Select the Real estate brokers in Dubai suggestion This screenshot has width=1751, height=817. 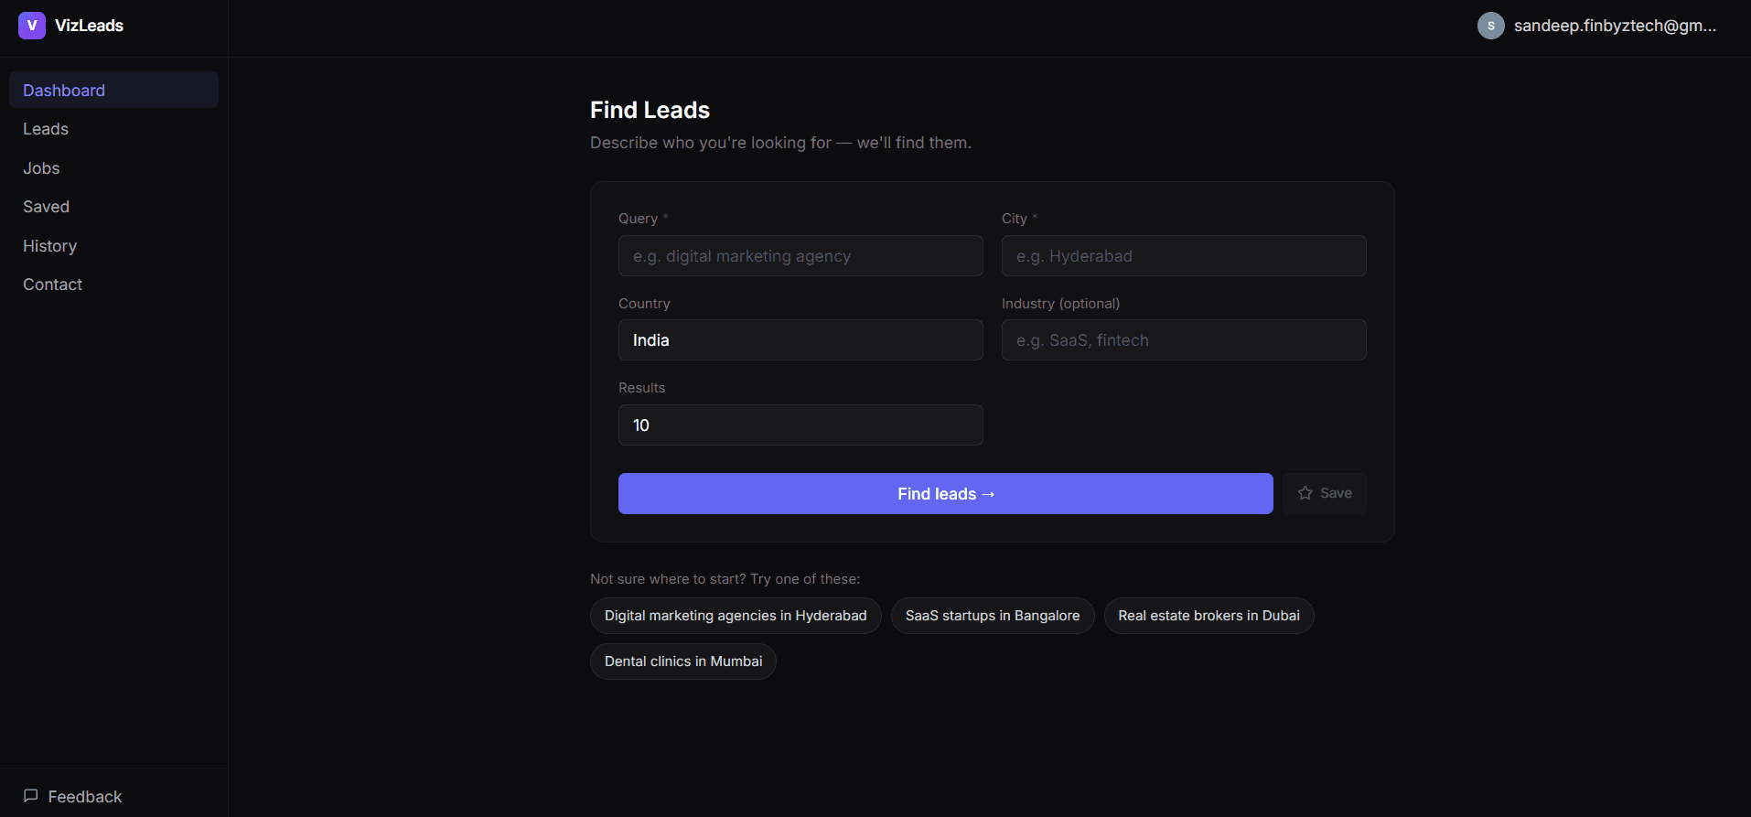[1209, 616]
